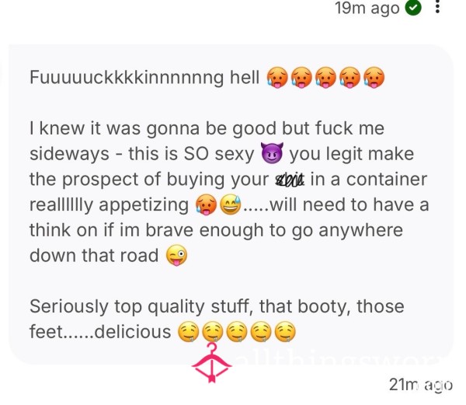This screenshot has height=405, width=466.
Task: Click the hot face emoji after 'appetizing'
Action: 207,204
